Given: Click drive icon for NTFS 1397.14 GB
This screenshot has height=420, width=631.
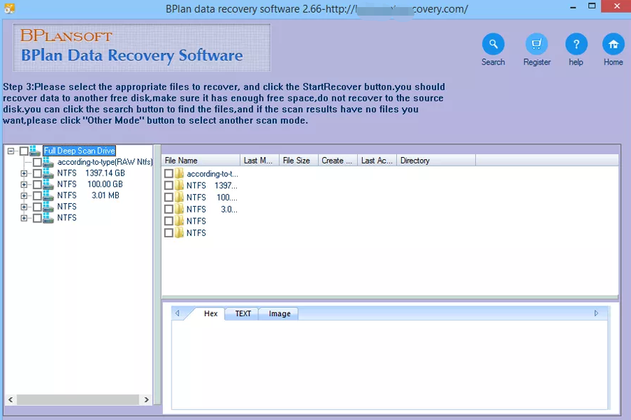Looking at the screenshot, I should [48, 173].
